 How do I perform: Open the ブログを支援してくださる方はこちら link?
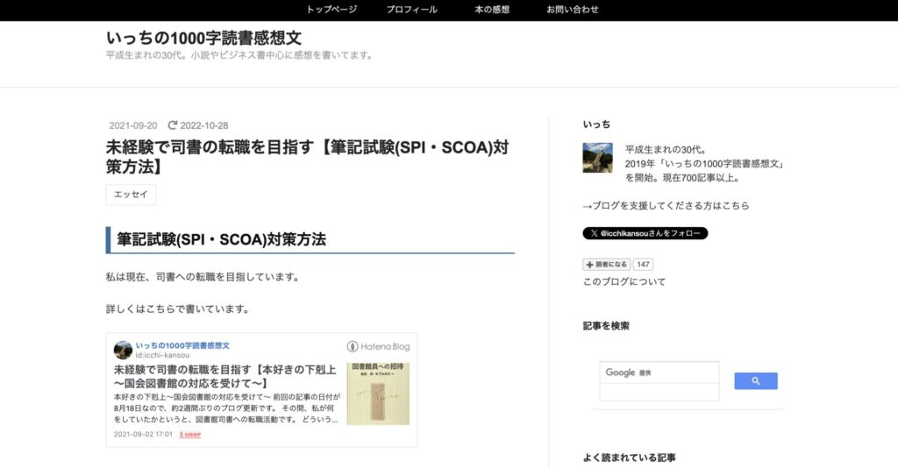click(666, 206)
